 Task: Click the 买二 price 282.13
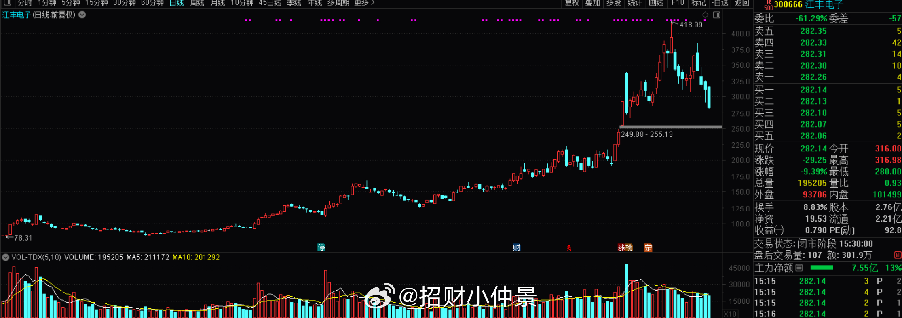click(x=813, y=101)
